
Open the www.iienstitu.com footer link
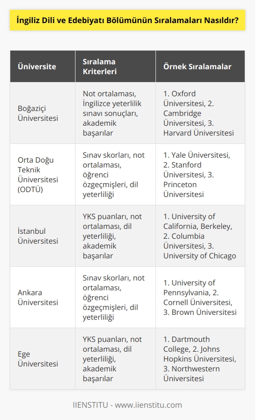[149, 405]
